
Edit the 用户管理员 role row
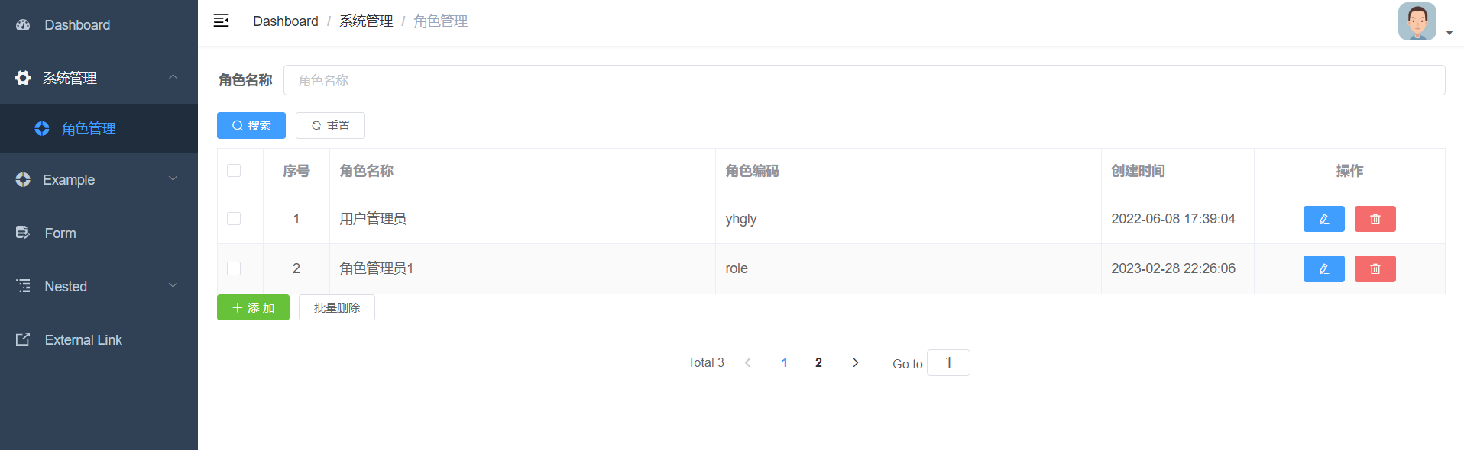coord(1323,219)
